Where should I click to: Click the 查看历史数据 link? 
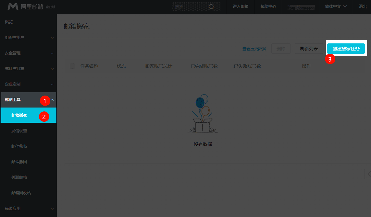(x=254, y=48)
